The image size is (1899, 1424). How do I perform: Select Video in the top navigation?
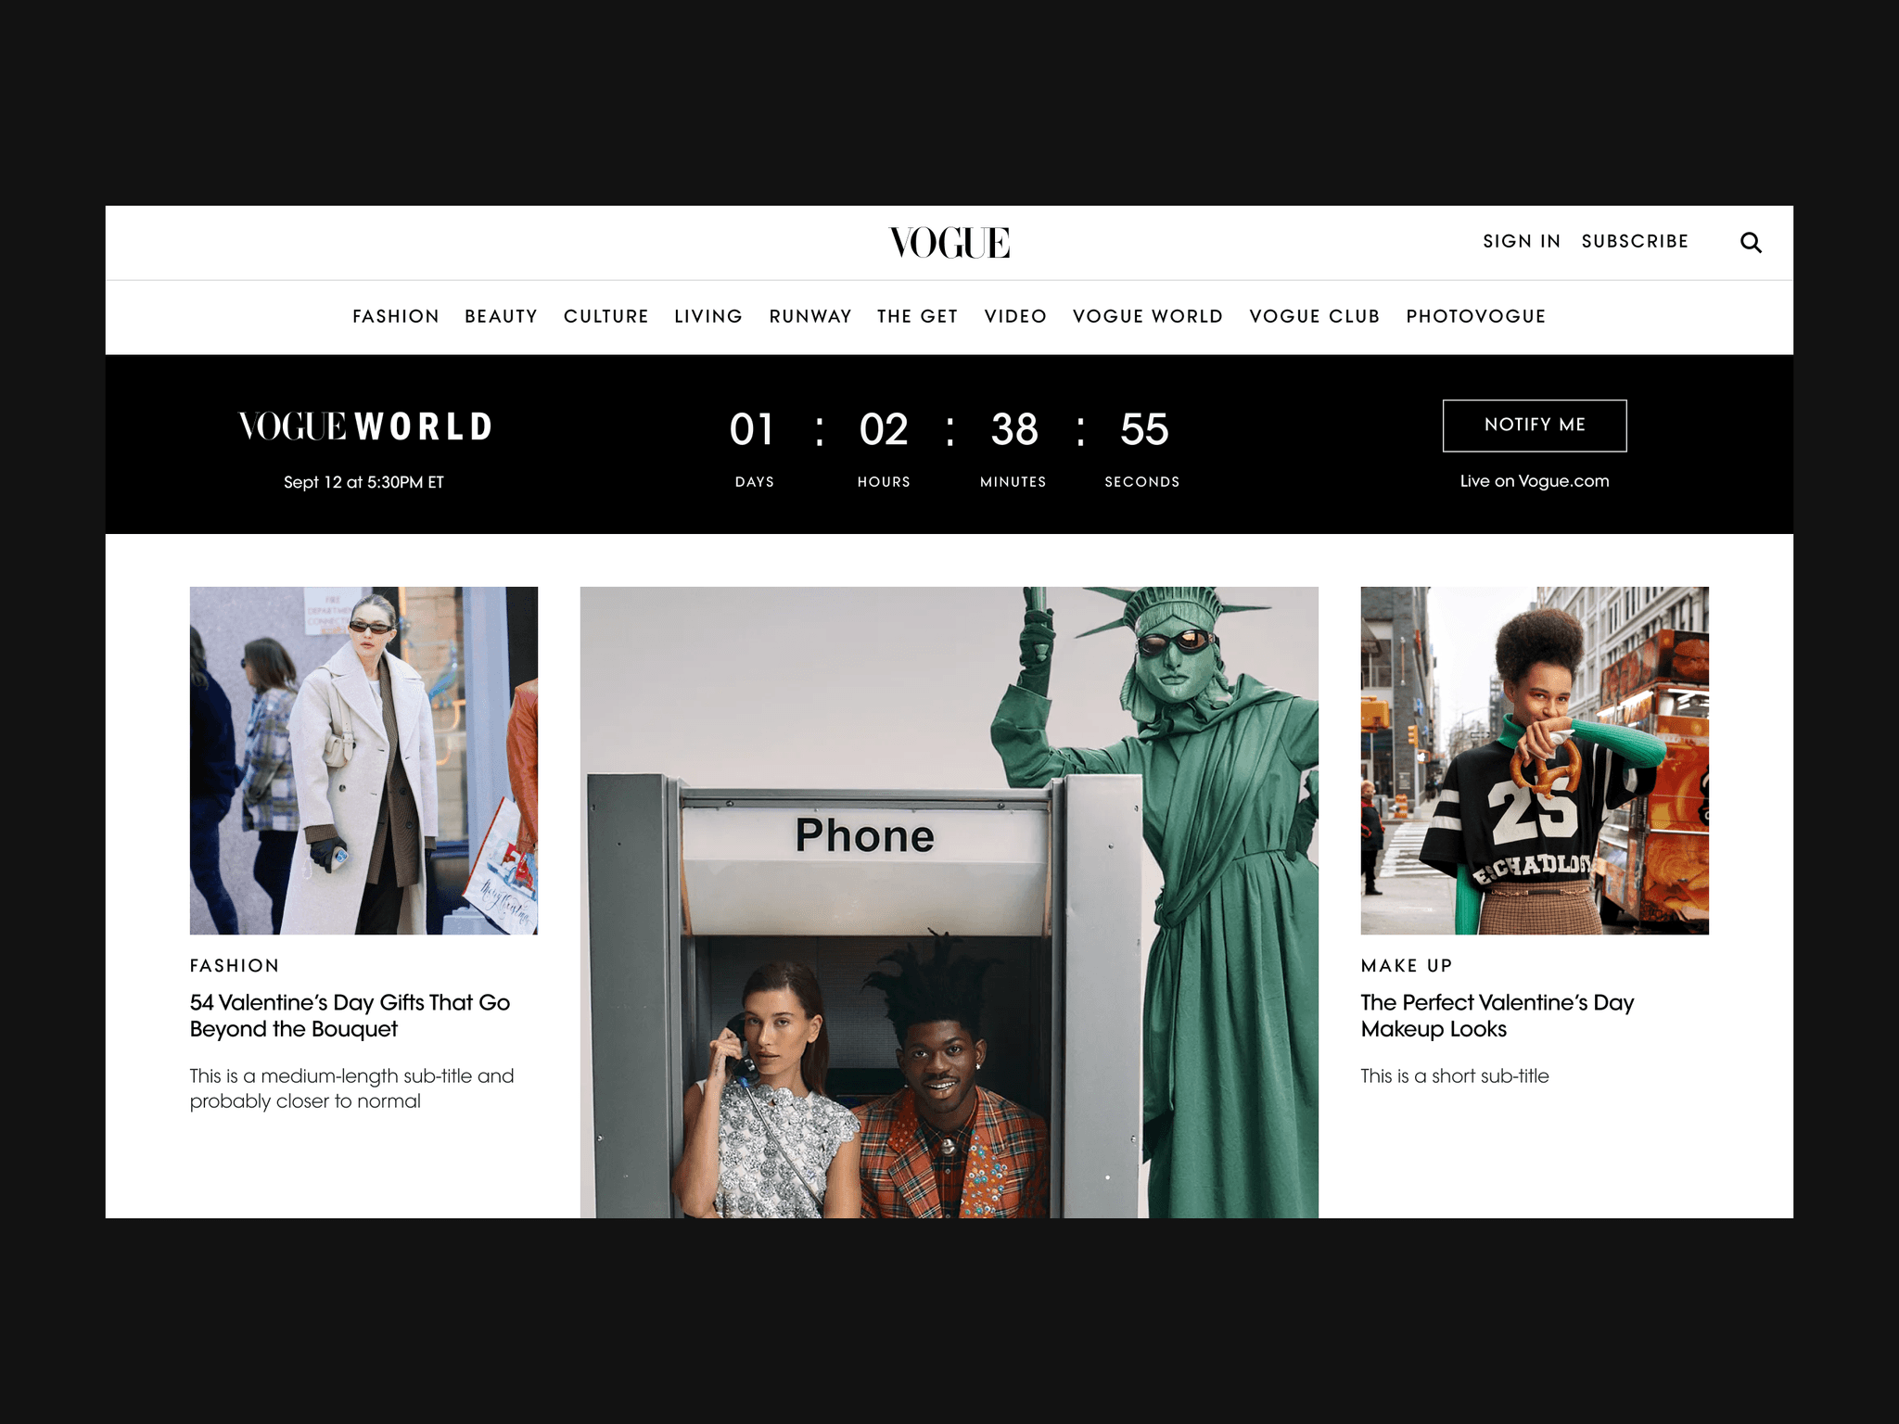[1015, 316]
